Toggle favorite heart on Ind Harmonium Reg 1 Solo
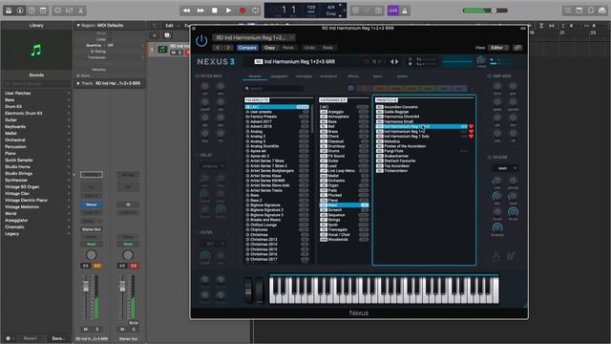The width and height of the screenshot is (611, 344). [x=471, y=137]
